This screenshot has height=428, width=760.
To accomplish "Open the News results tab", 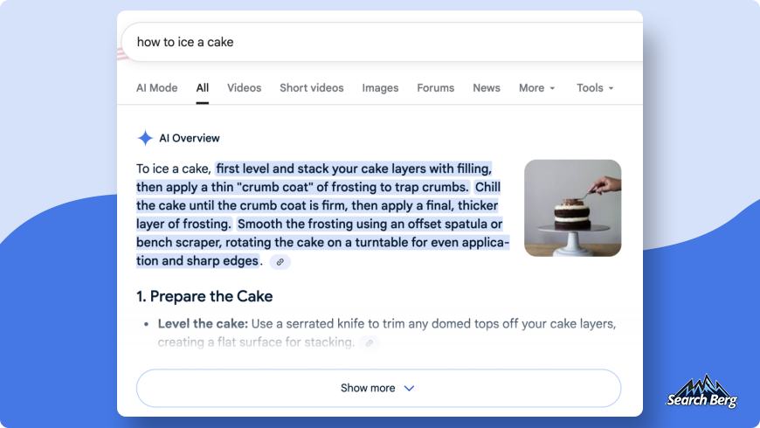I will tap(487, 88).
